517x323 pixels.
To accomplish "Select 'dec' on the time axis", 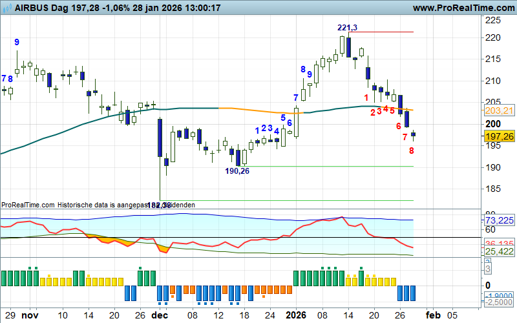I will coord(160,315).
